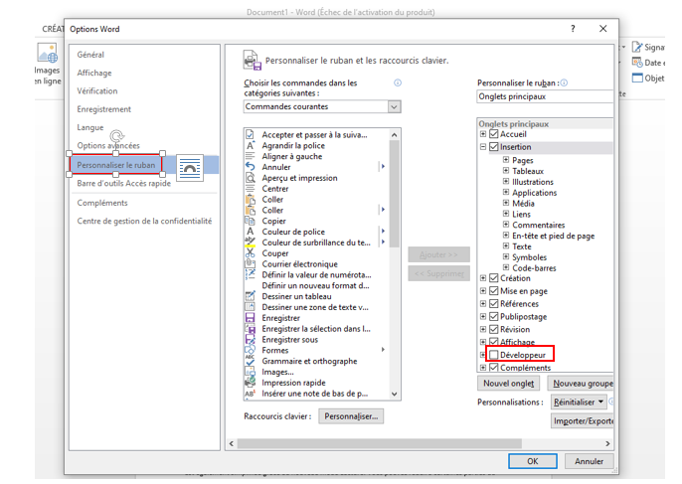682x484 pixels.
Task: Click the Courrier électronique icon
Action: coord(251,264)
